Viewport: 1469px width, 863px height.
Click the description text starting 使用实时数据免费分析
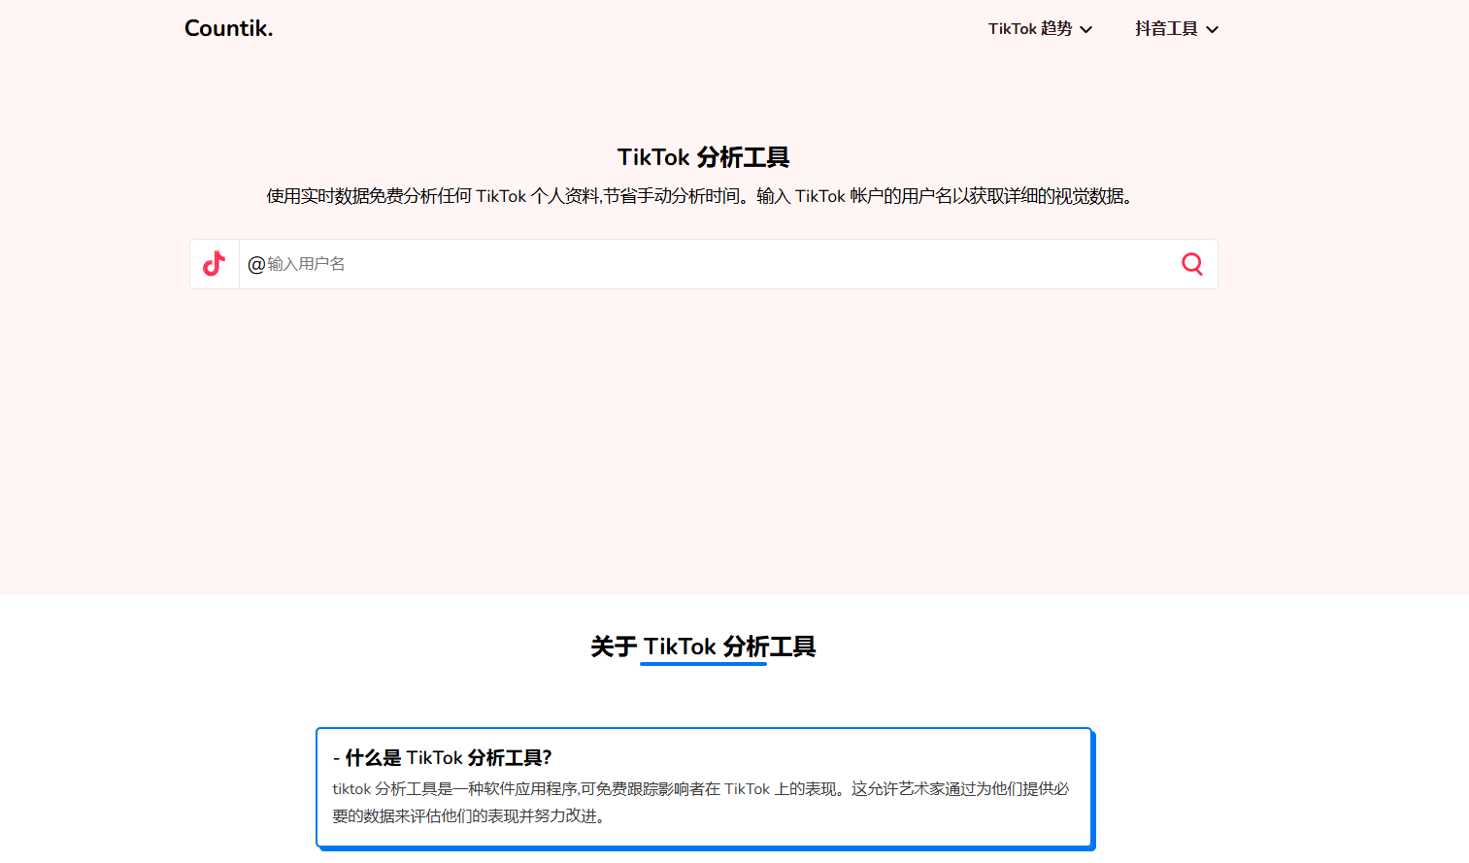click(700, 196)
